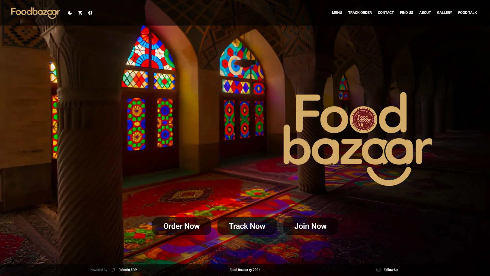Click the Follow Us link
The image size is (490, 276).
click(x=391, y=270)
